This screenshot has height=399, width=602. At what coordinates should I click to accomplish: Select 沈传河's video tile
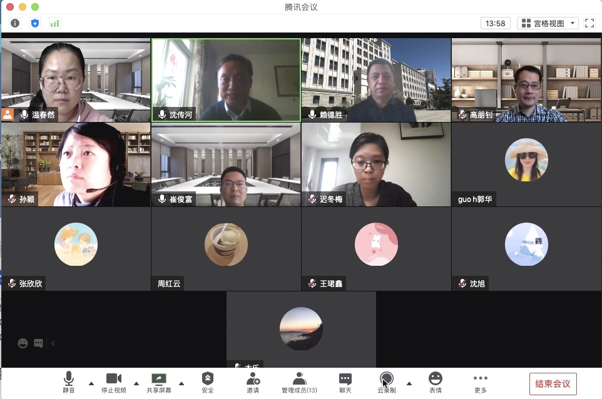point(226,79)
